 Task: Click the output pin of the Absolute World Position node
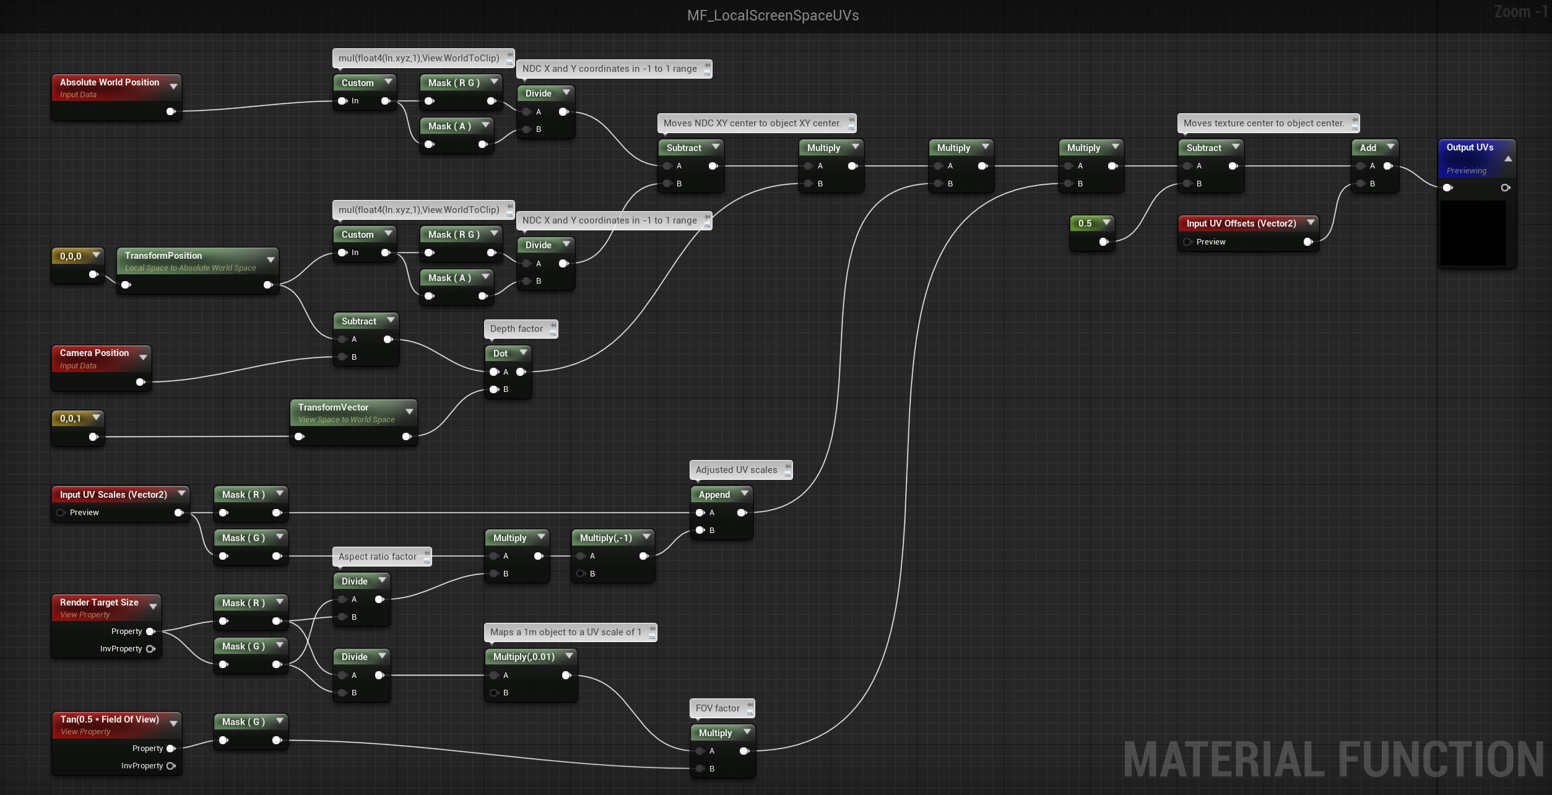pos(170,111)
